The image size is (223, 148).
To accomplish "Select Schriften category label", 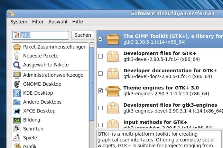I will coord(33,129).
